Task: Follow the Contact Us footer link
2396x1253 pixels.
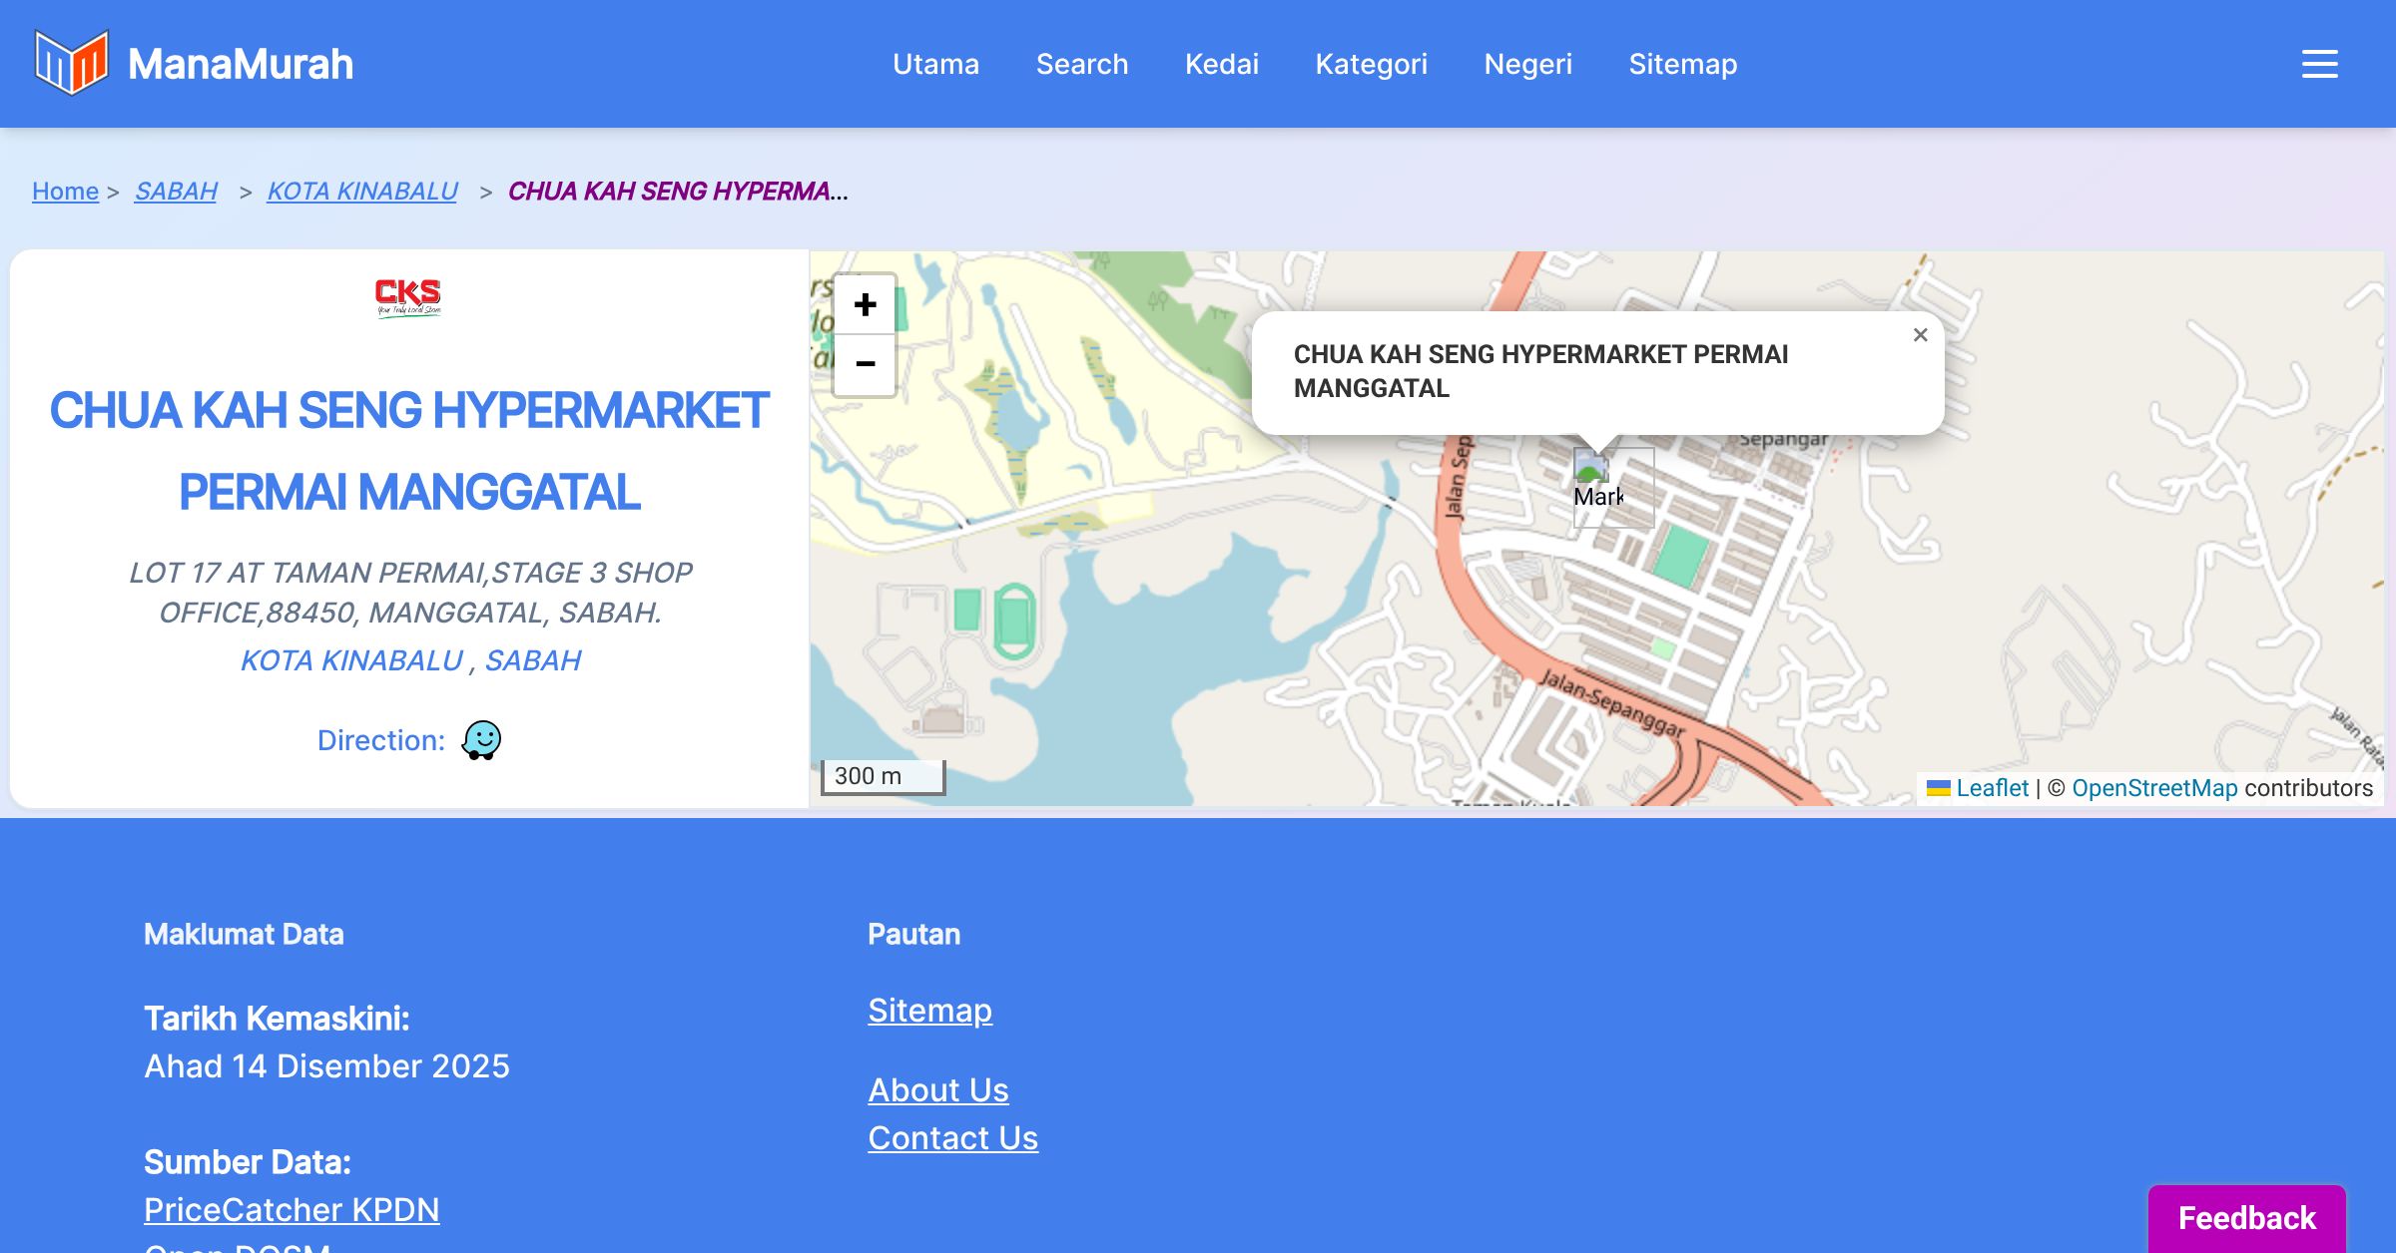Action: coord(952,1137)
